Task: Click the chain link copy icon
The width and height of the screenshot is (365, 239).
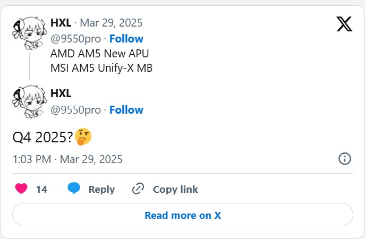Action: (138, 189)
